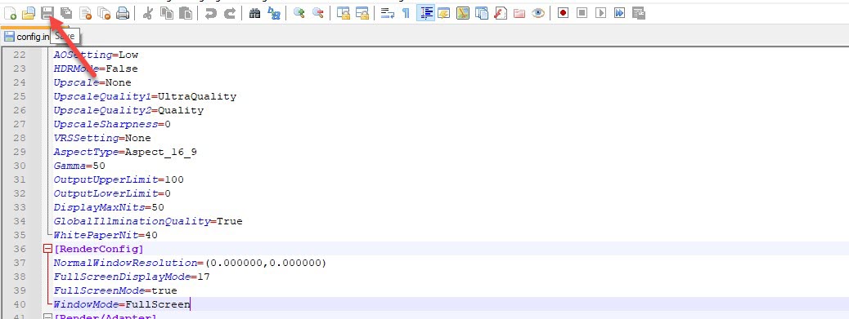The height and width of the screenshot is (319, 849).
Task: Click line number 22 in margin
Action: 19,55
